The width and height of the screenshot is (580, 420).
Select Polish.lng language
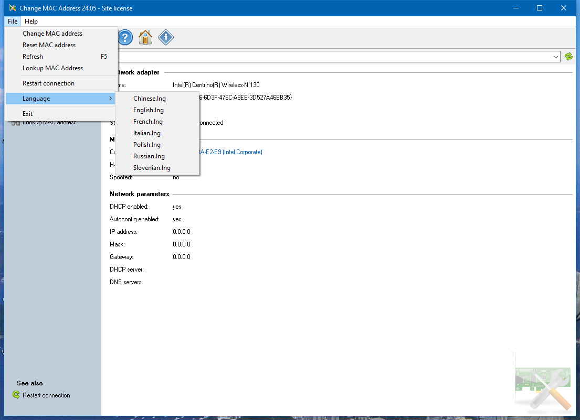click(157, 144)
